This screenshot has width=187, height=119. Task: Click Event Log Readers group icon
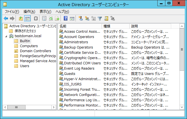61,68
